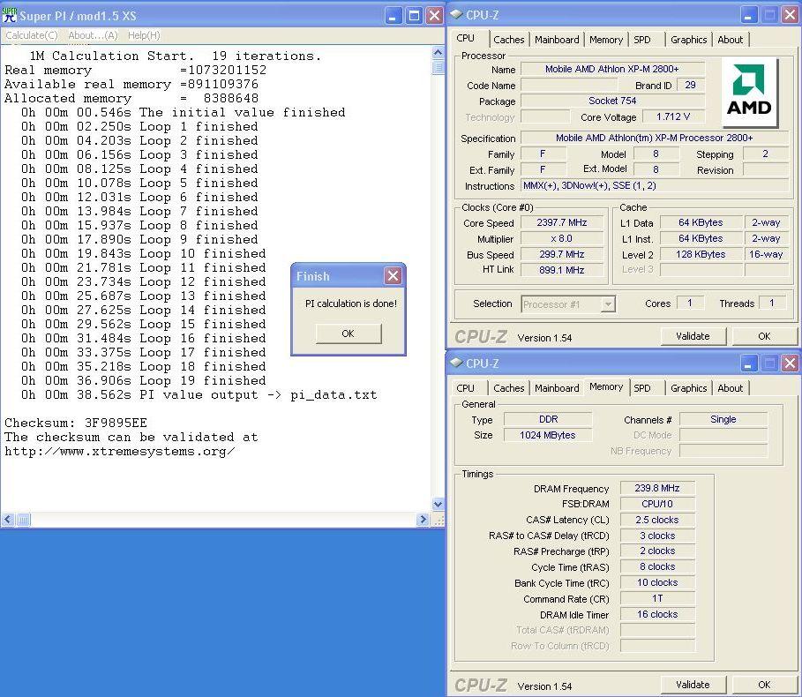802x697 pixels.
Task: Switch to Caches tab in top CPU-Z
Action: (x=508, y=40)
